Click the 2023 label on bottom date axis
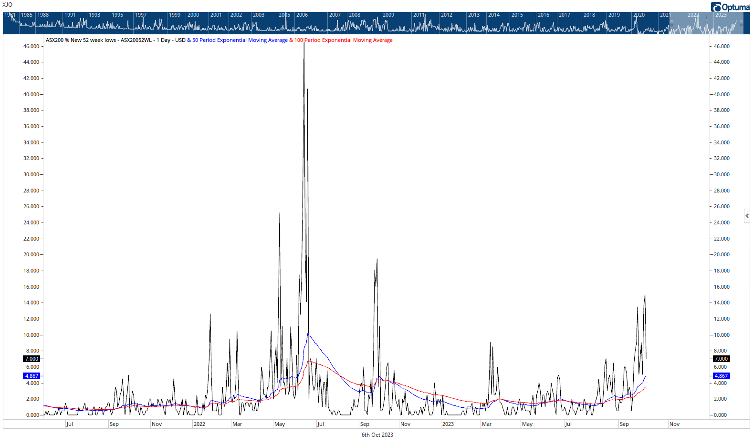 pos(448,424)
